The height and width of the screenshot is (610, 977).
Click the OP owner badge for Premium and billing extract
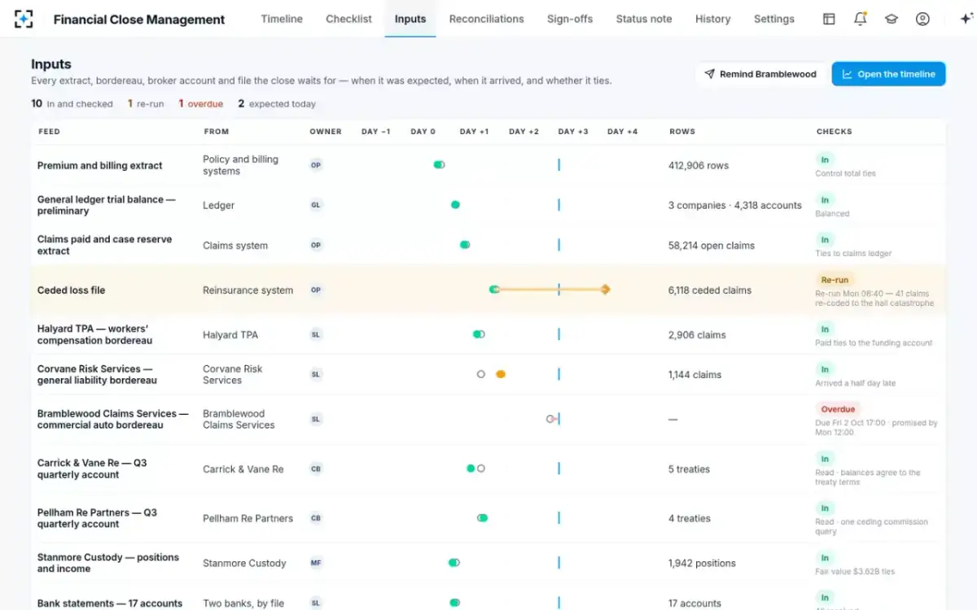(x=316, y=165)
